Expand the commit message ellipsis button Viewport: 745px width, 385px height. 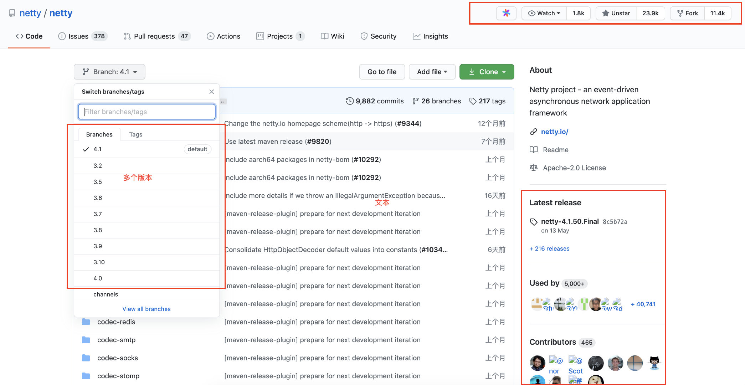(x=222, y=102)
